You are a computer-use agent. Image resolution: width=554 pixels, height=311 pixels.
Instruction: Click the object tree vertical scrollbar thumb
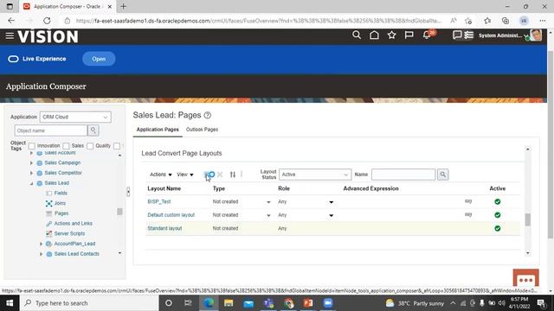(119, 212)
